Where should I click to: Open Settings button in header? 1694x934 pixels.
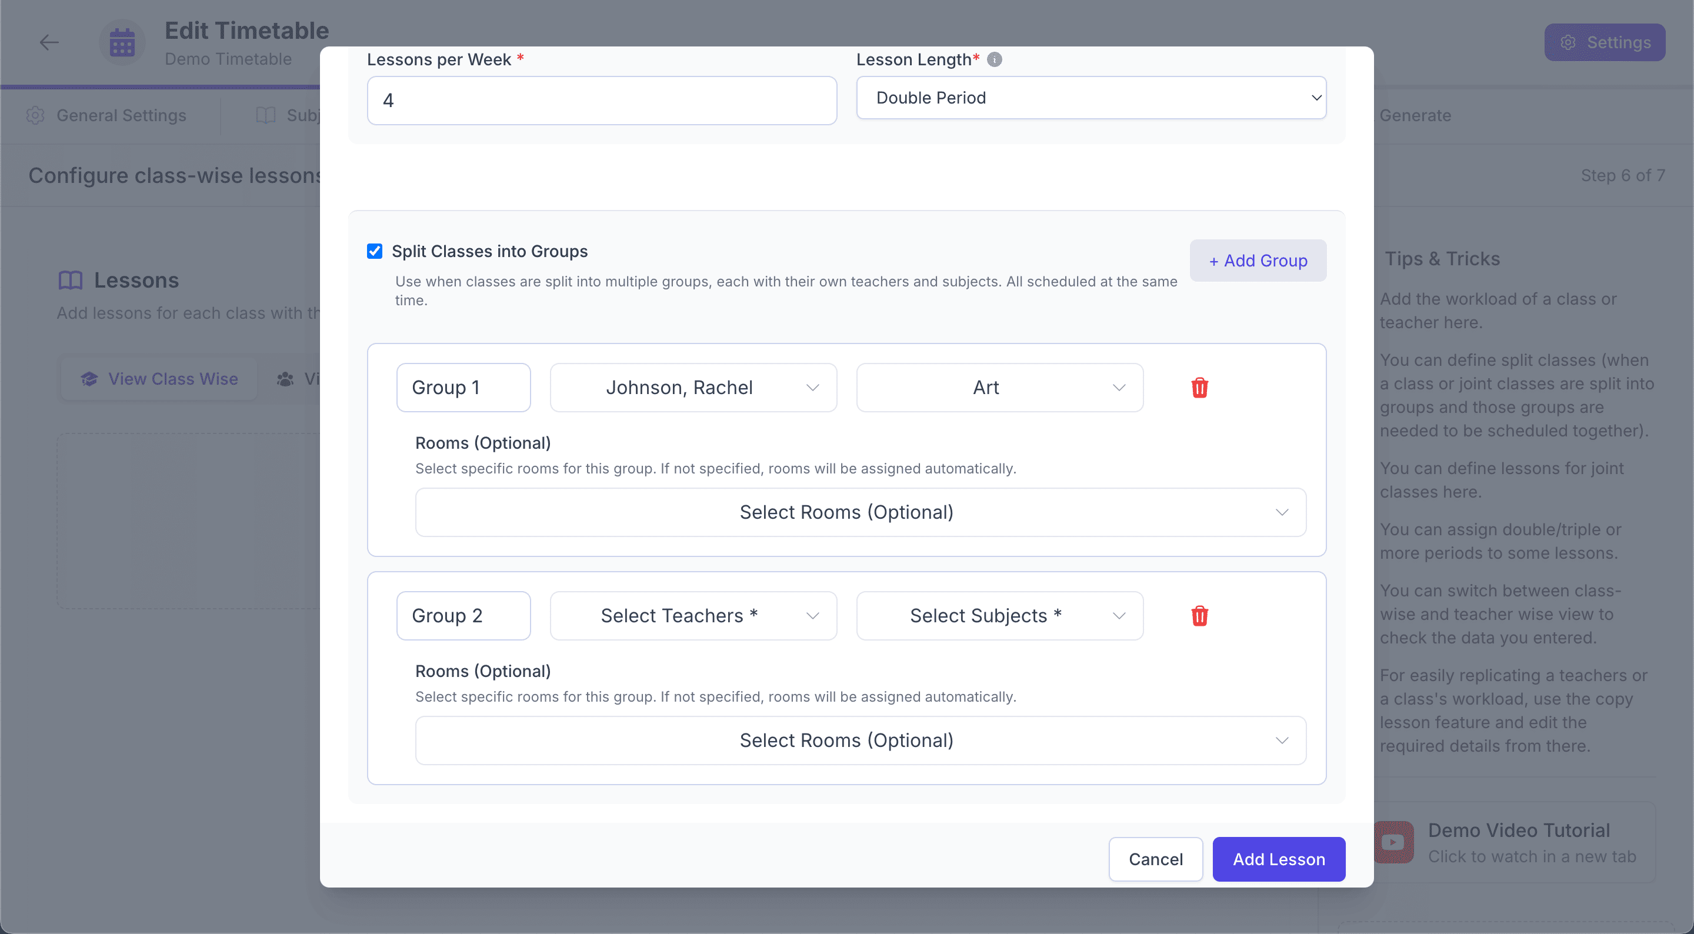[1605, 43]
